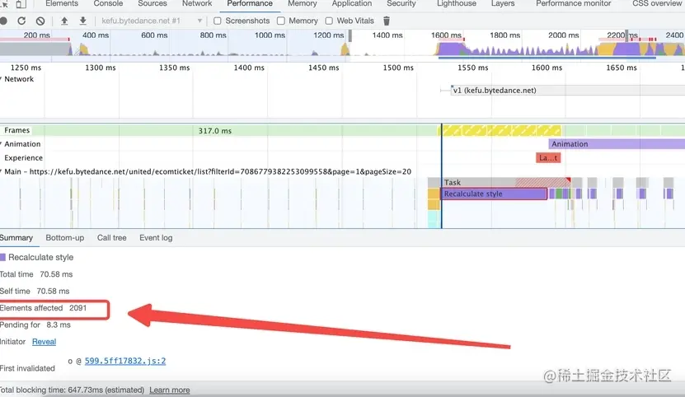Open the Lighthouse tab
Viewport: 685px width, 397px height.
pos(457,3)
